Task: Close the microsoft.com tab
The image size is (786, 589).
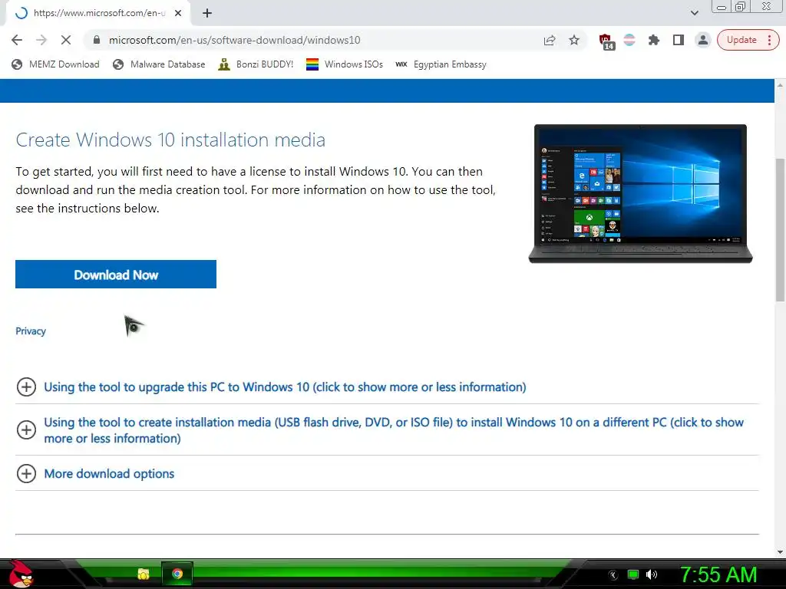Action: [x=178, y=14]
